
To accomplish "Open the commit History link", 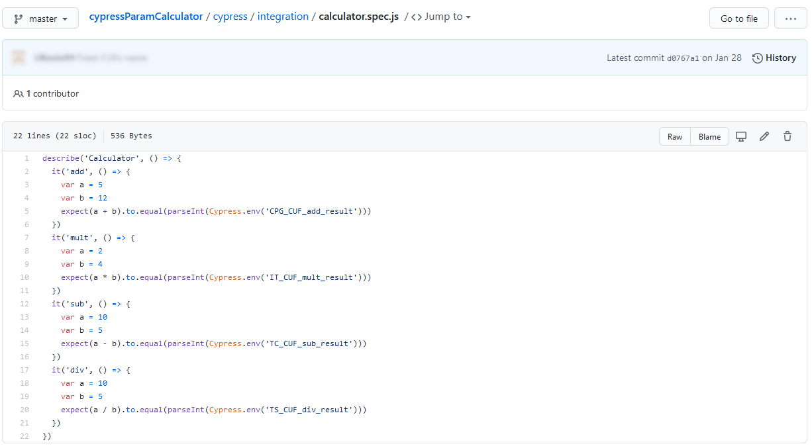I will point(774,58).
